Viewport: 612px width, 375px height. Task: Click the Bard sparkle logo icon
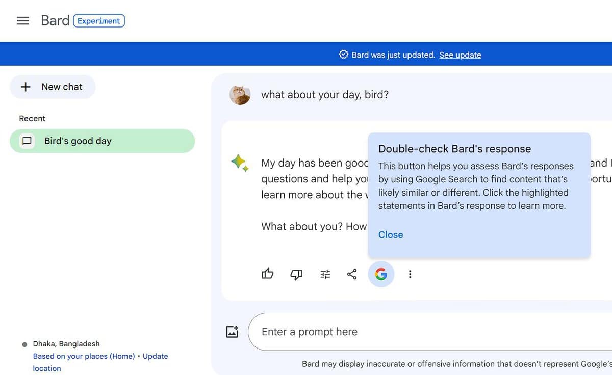(x=240, y=163)
